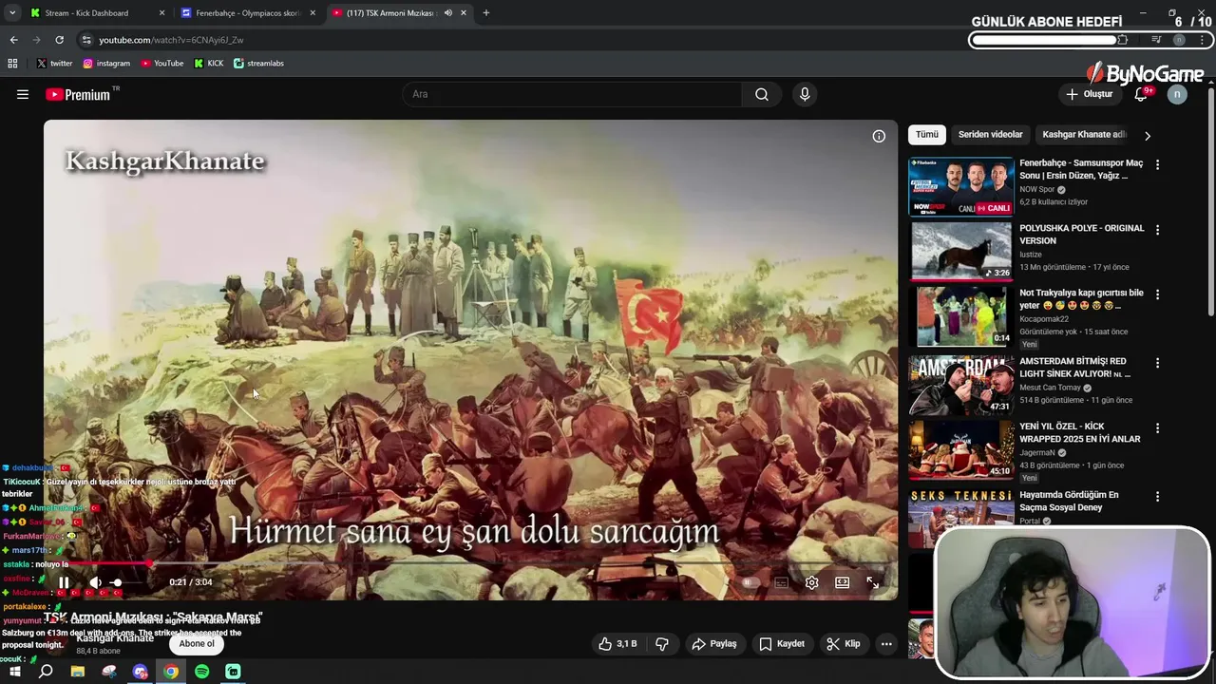Open more actions three-dot menu below the video

pos(886,644)
